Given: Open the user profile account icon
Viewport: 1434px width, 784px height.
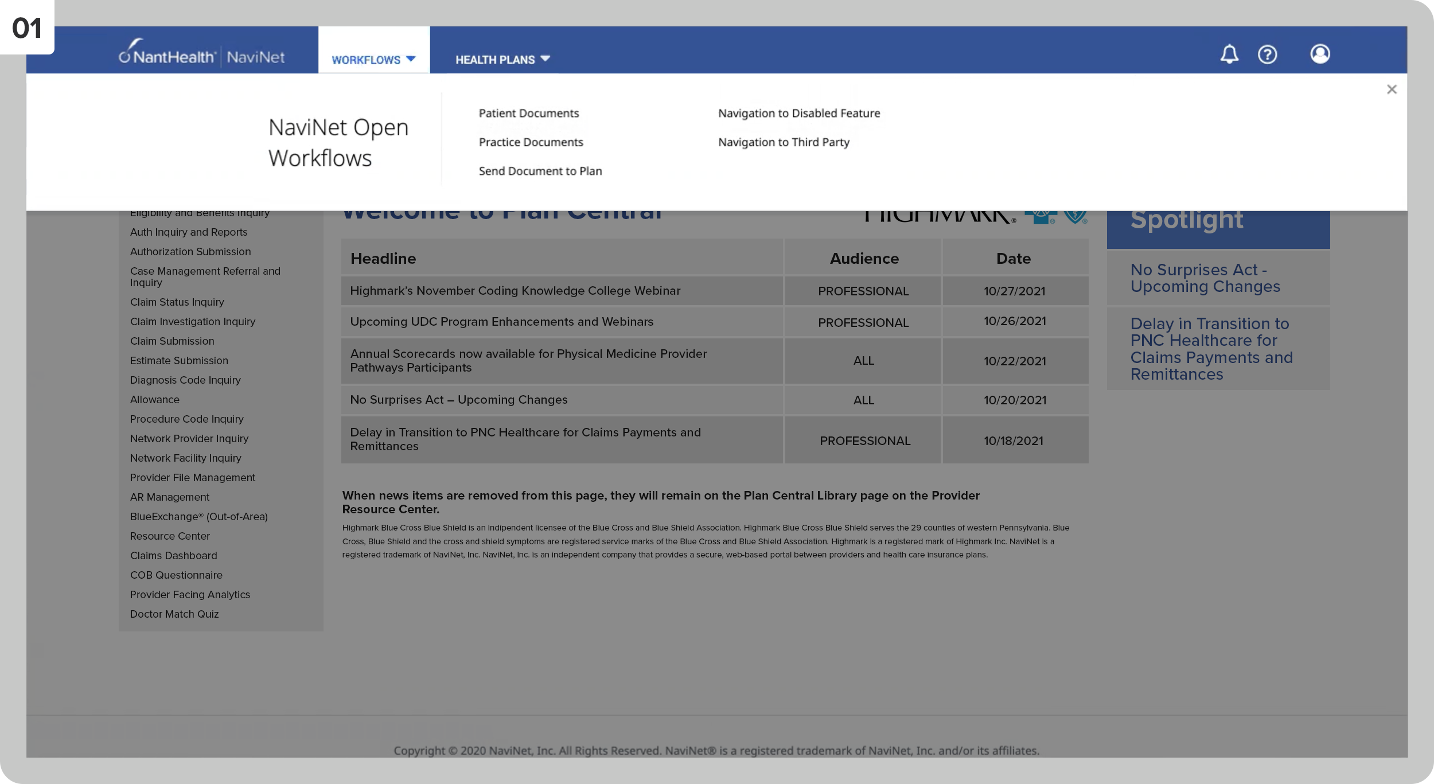Looking at the screenshot, I should [x=1320, y=54].
